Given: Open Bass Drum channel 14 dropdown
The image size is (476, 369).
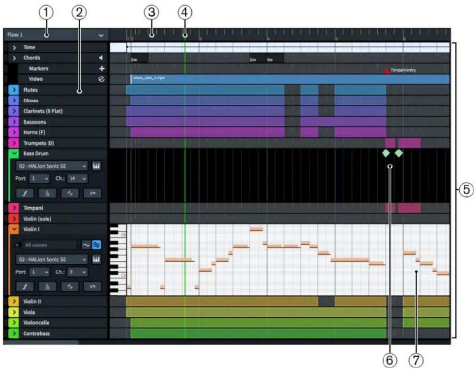Looking at the screenshot, I should (x=77, y=179).
